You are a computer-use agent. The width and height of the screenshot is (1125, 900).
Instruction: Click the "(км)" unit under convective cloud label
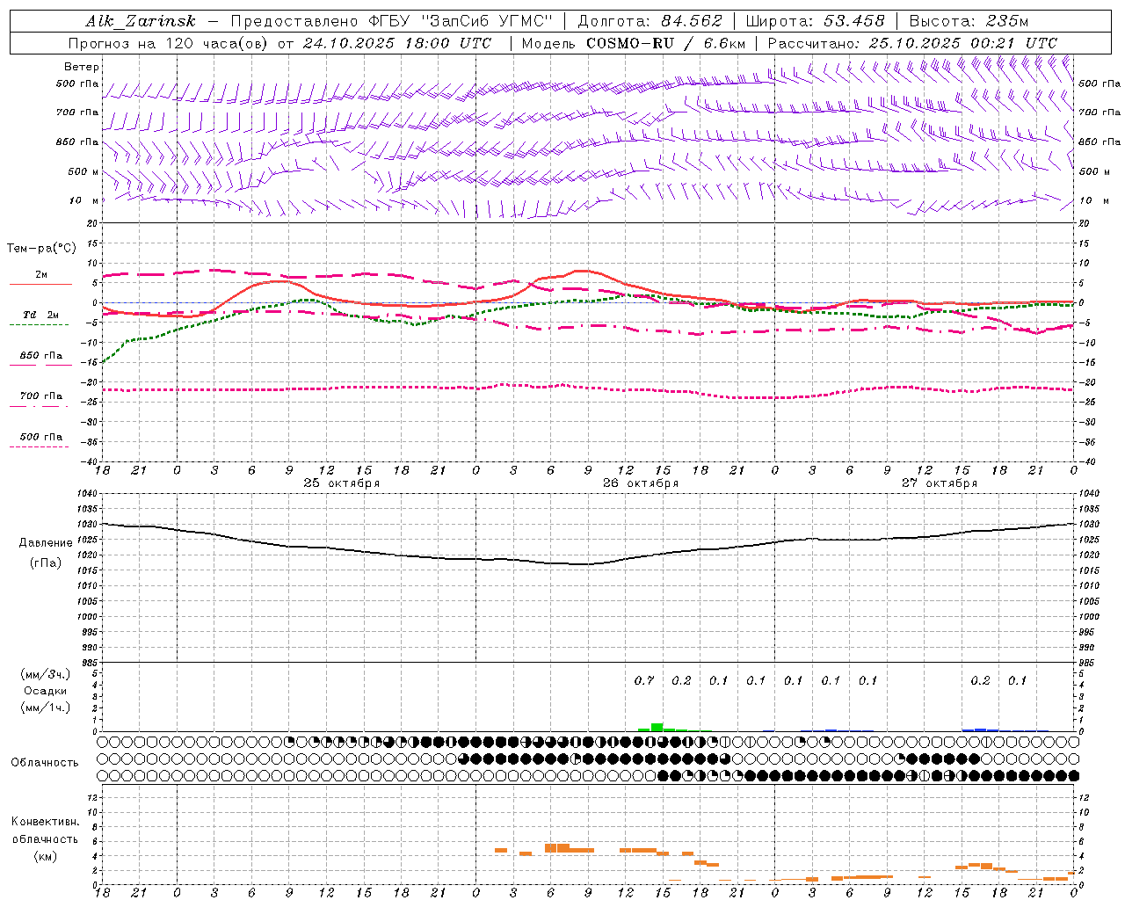pyautogui.click(x=46, y=855)
